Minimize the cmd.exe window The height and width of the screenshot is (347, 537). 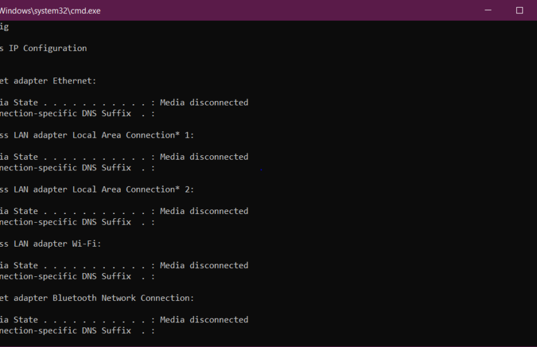point(488,10)
